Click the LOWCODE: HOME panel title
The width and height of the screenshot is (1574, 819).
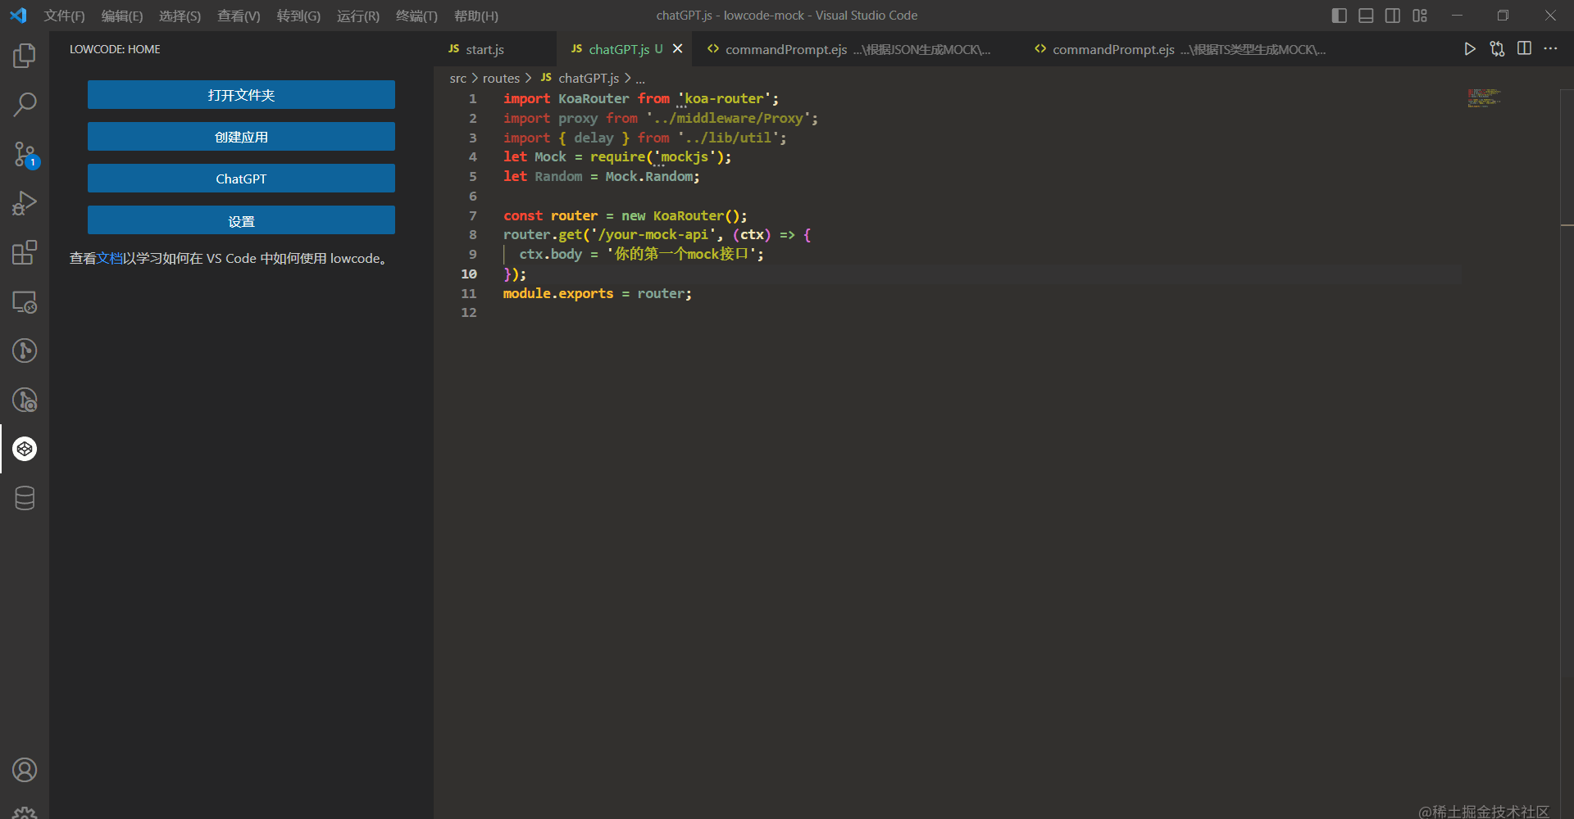pos(115,49)
